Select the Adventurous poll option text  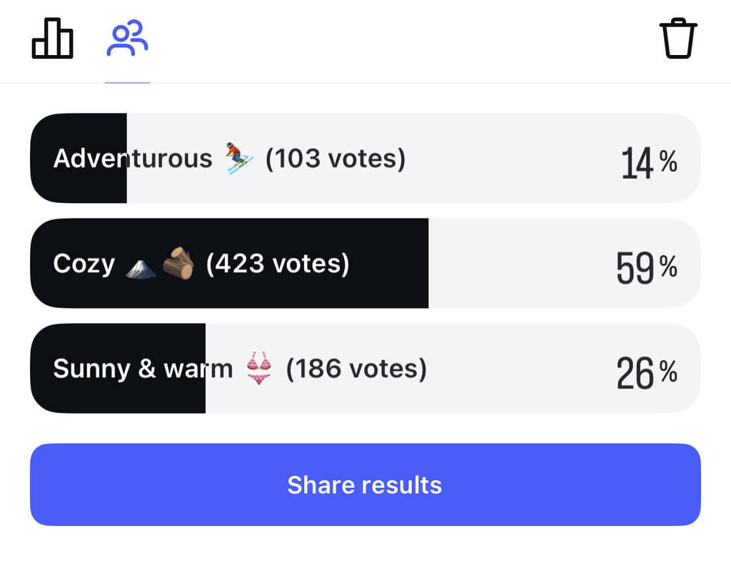133,158
